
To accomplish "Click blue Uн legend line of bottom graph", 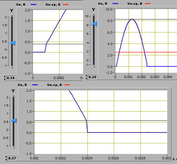I will tap(35, 85).
